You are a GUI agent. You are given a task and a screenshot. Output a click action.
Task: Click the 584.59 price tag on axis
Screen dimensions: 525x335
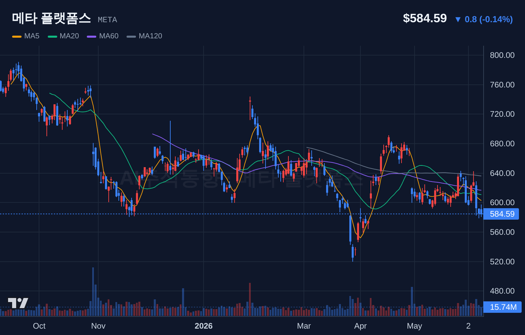tap(501, 214)
